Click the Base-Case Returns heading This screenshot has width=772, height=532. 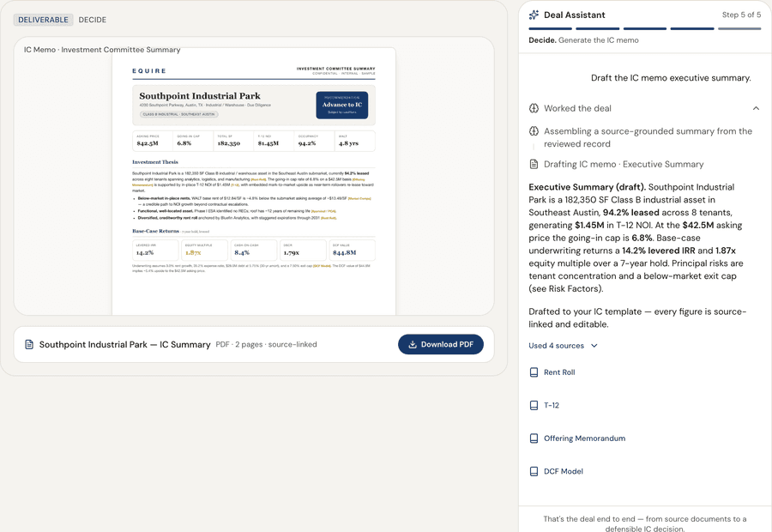coord(155,231)
